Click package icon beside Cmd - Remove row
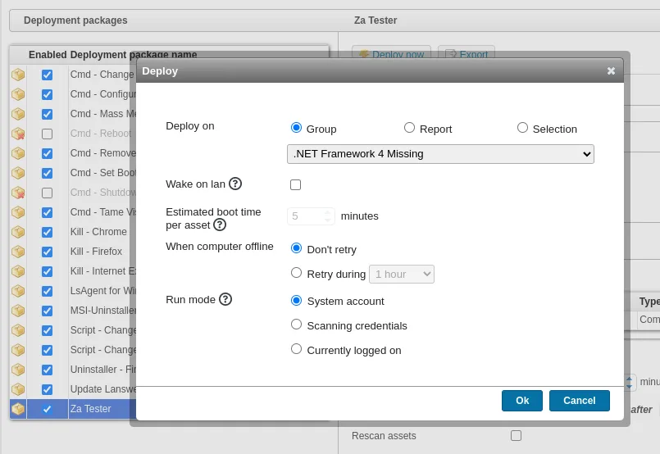Viewport: 660px width, 454px height. click(x=18, y=153)
